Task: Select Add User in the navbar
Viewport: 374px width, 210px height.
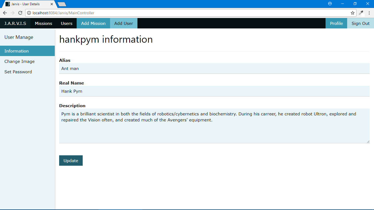Action: coord(124,23)
